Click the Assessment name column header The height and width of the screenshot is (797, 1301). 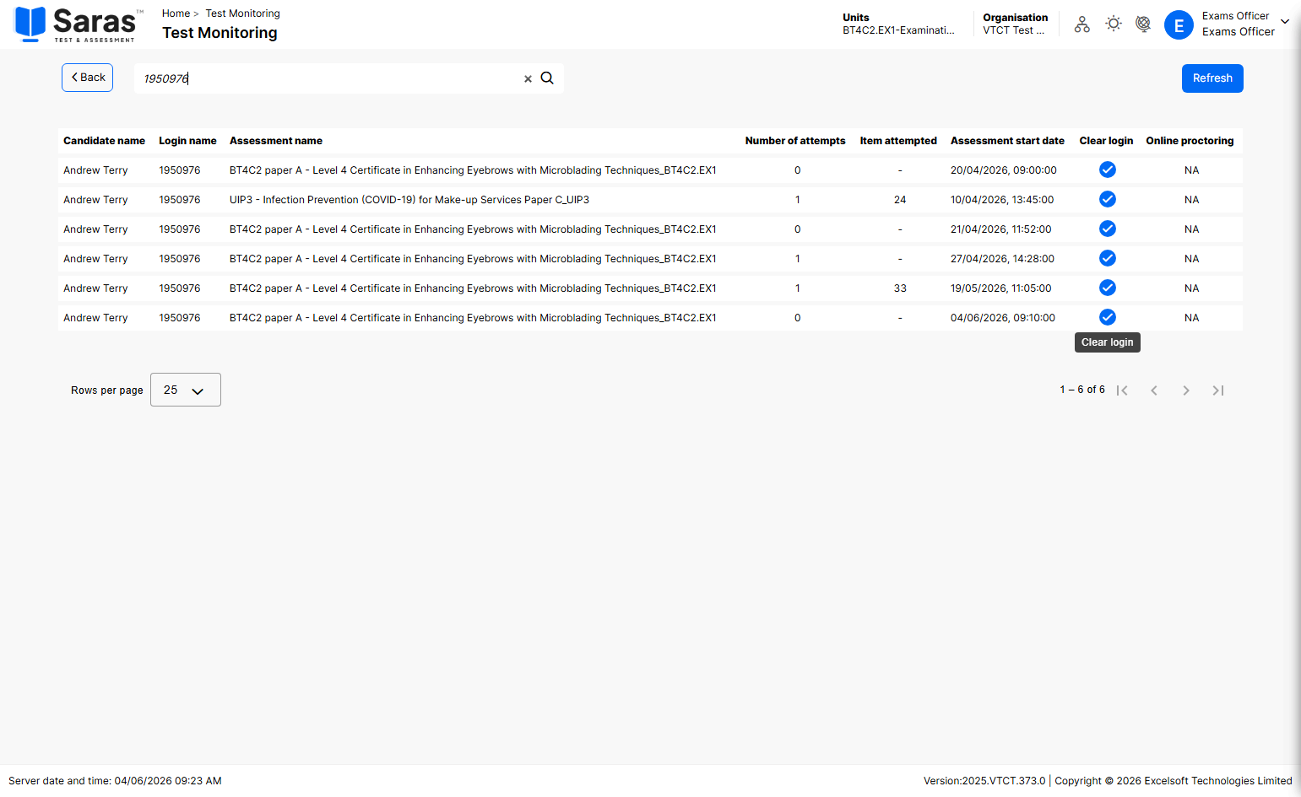point(276,141)
